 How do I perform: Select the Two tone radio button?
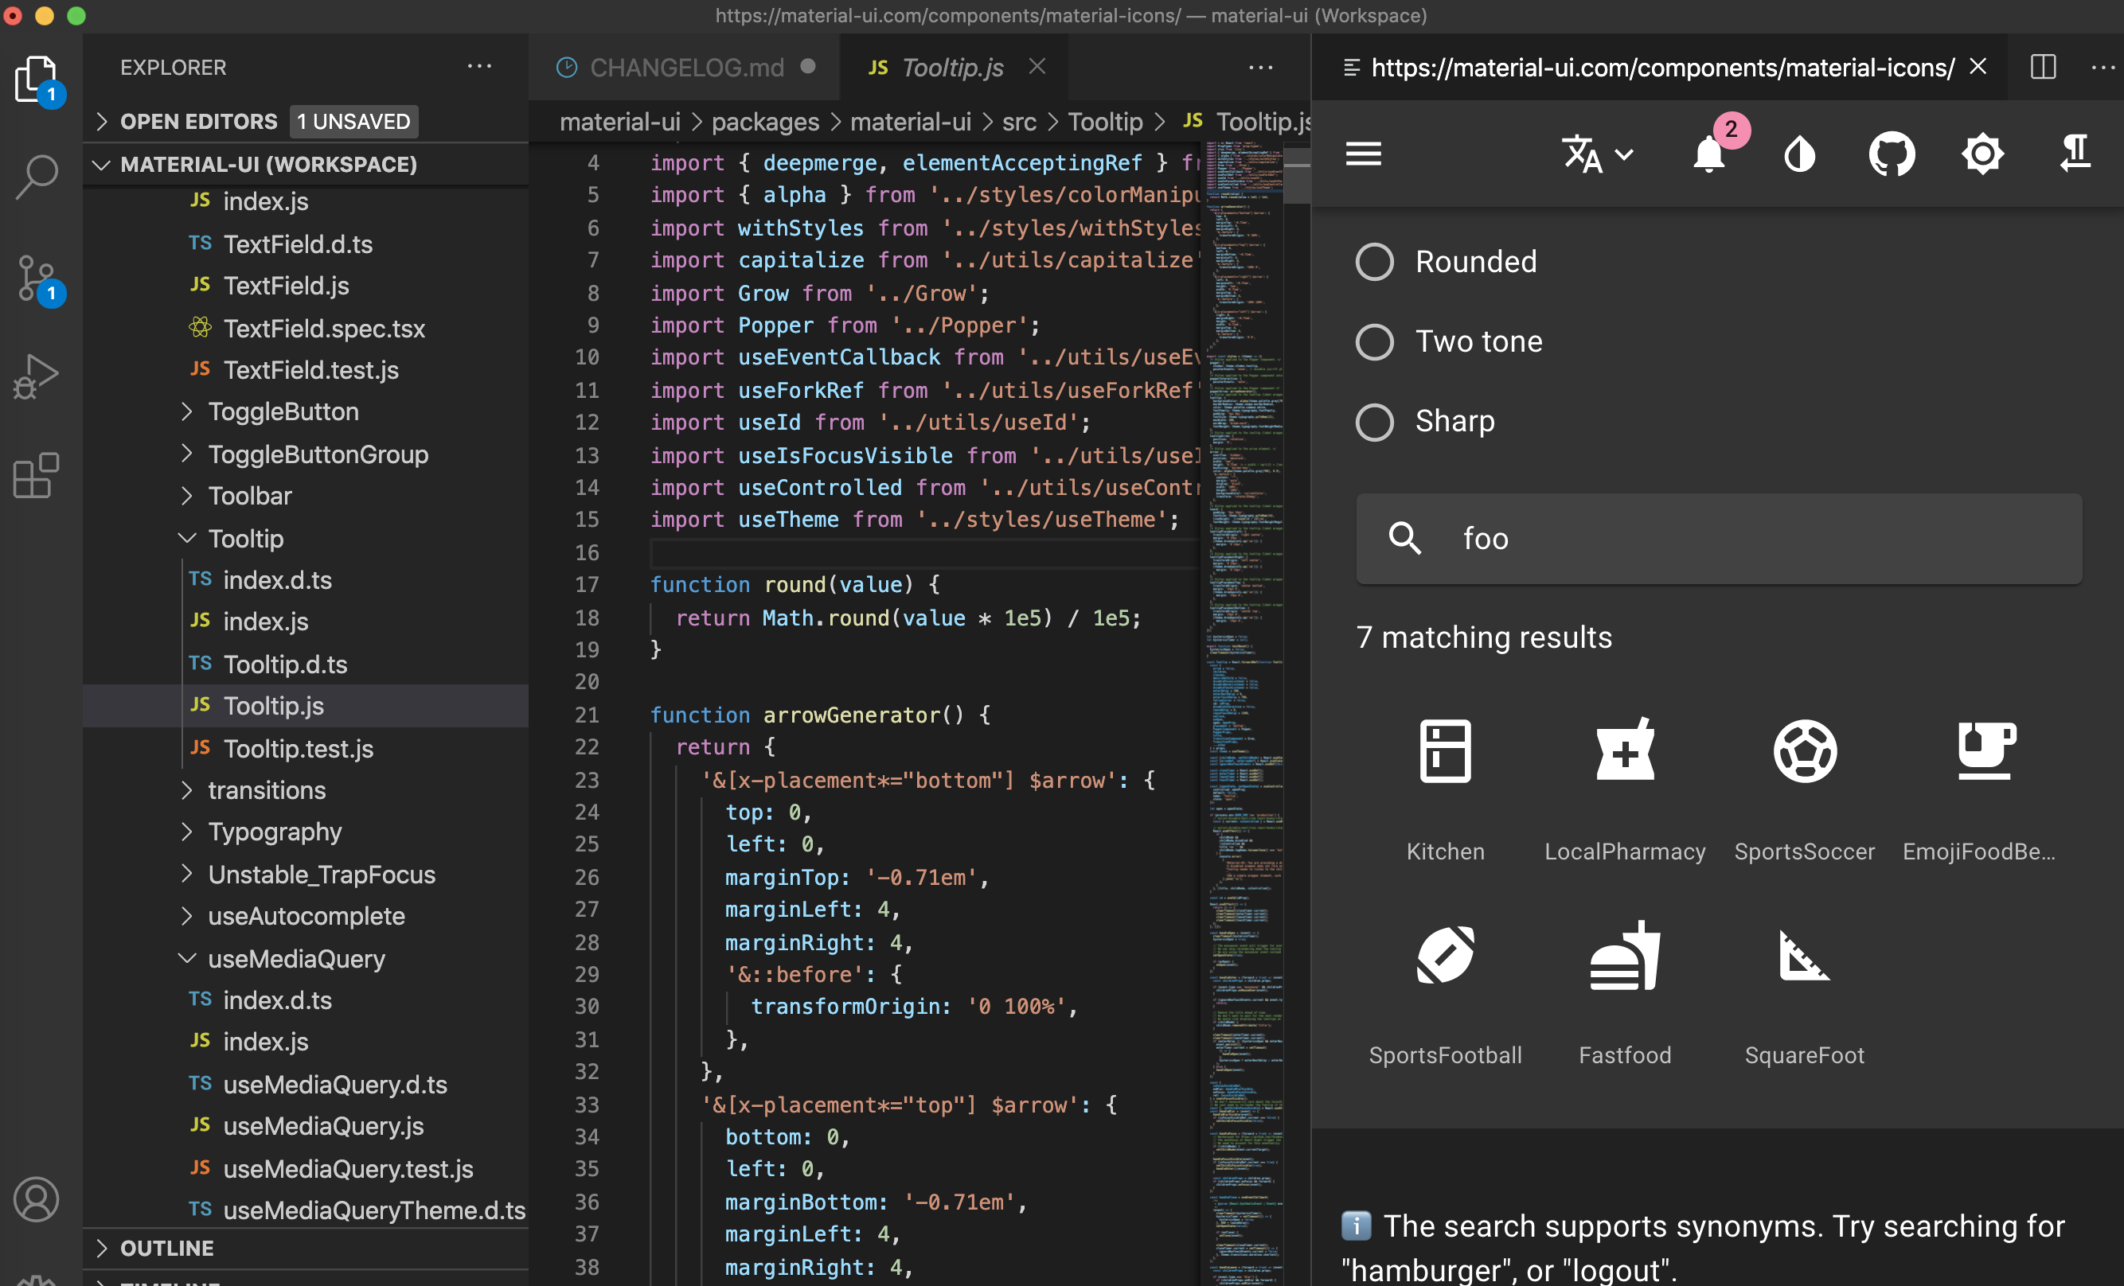click(x=1374, y=342)
